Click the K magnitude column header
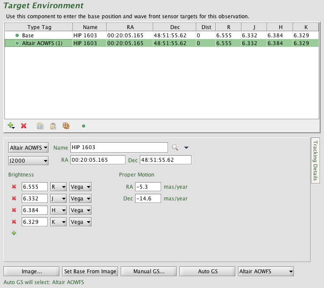 point(306,27)
